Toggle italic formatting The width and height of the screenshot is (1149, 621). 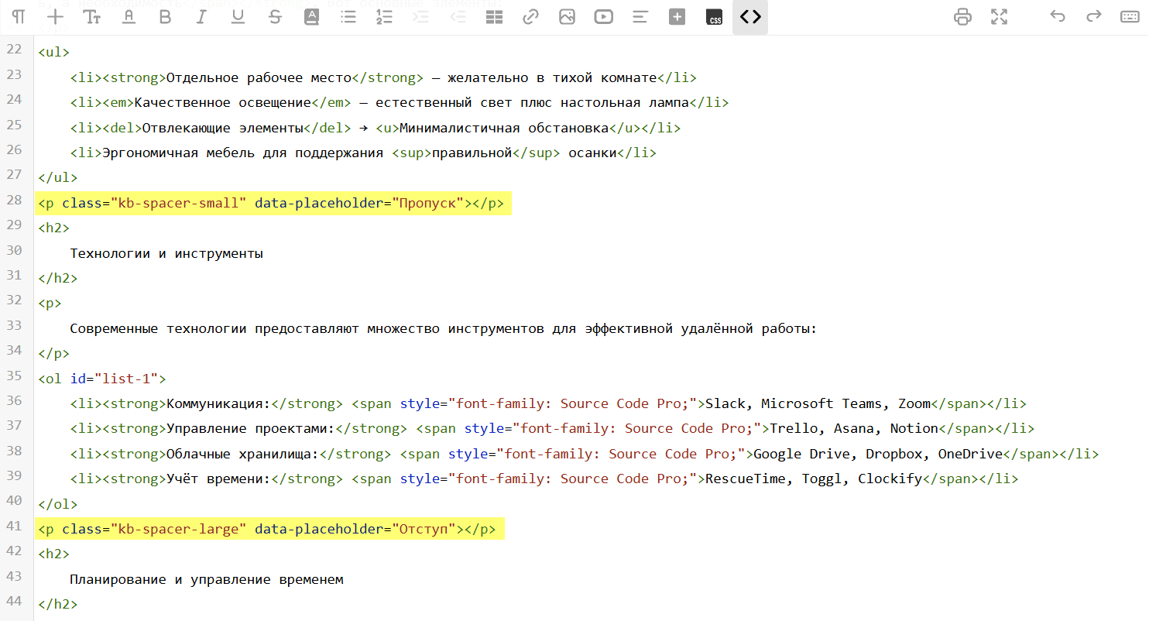(201, 17)
